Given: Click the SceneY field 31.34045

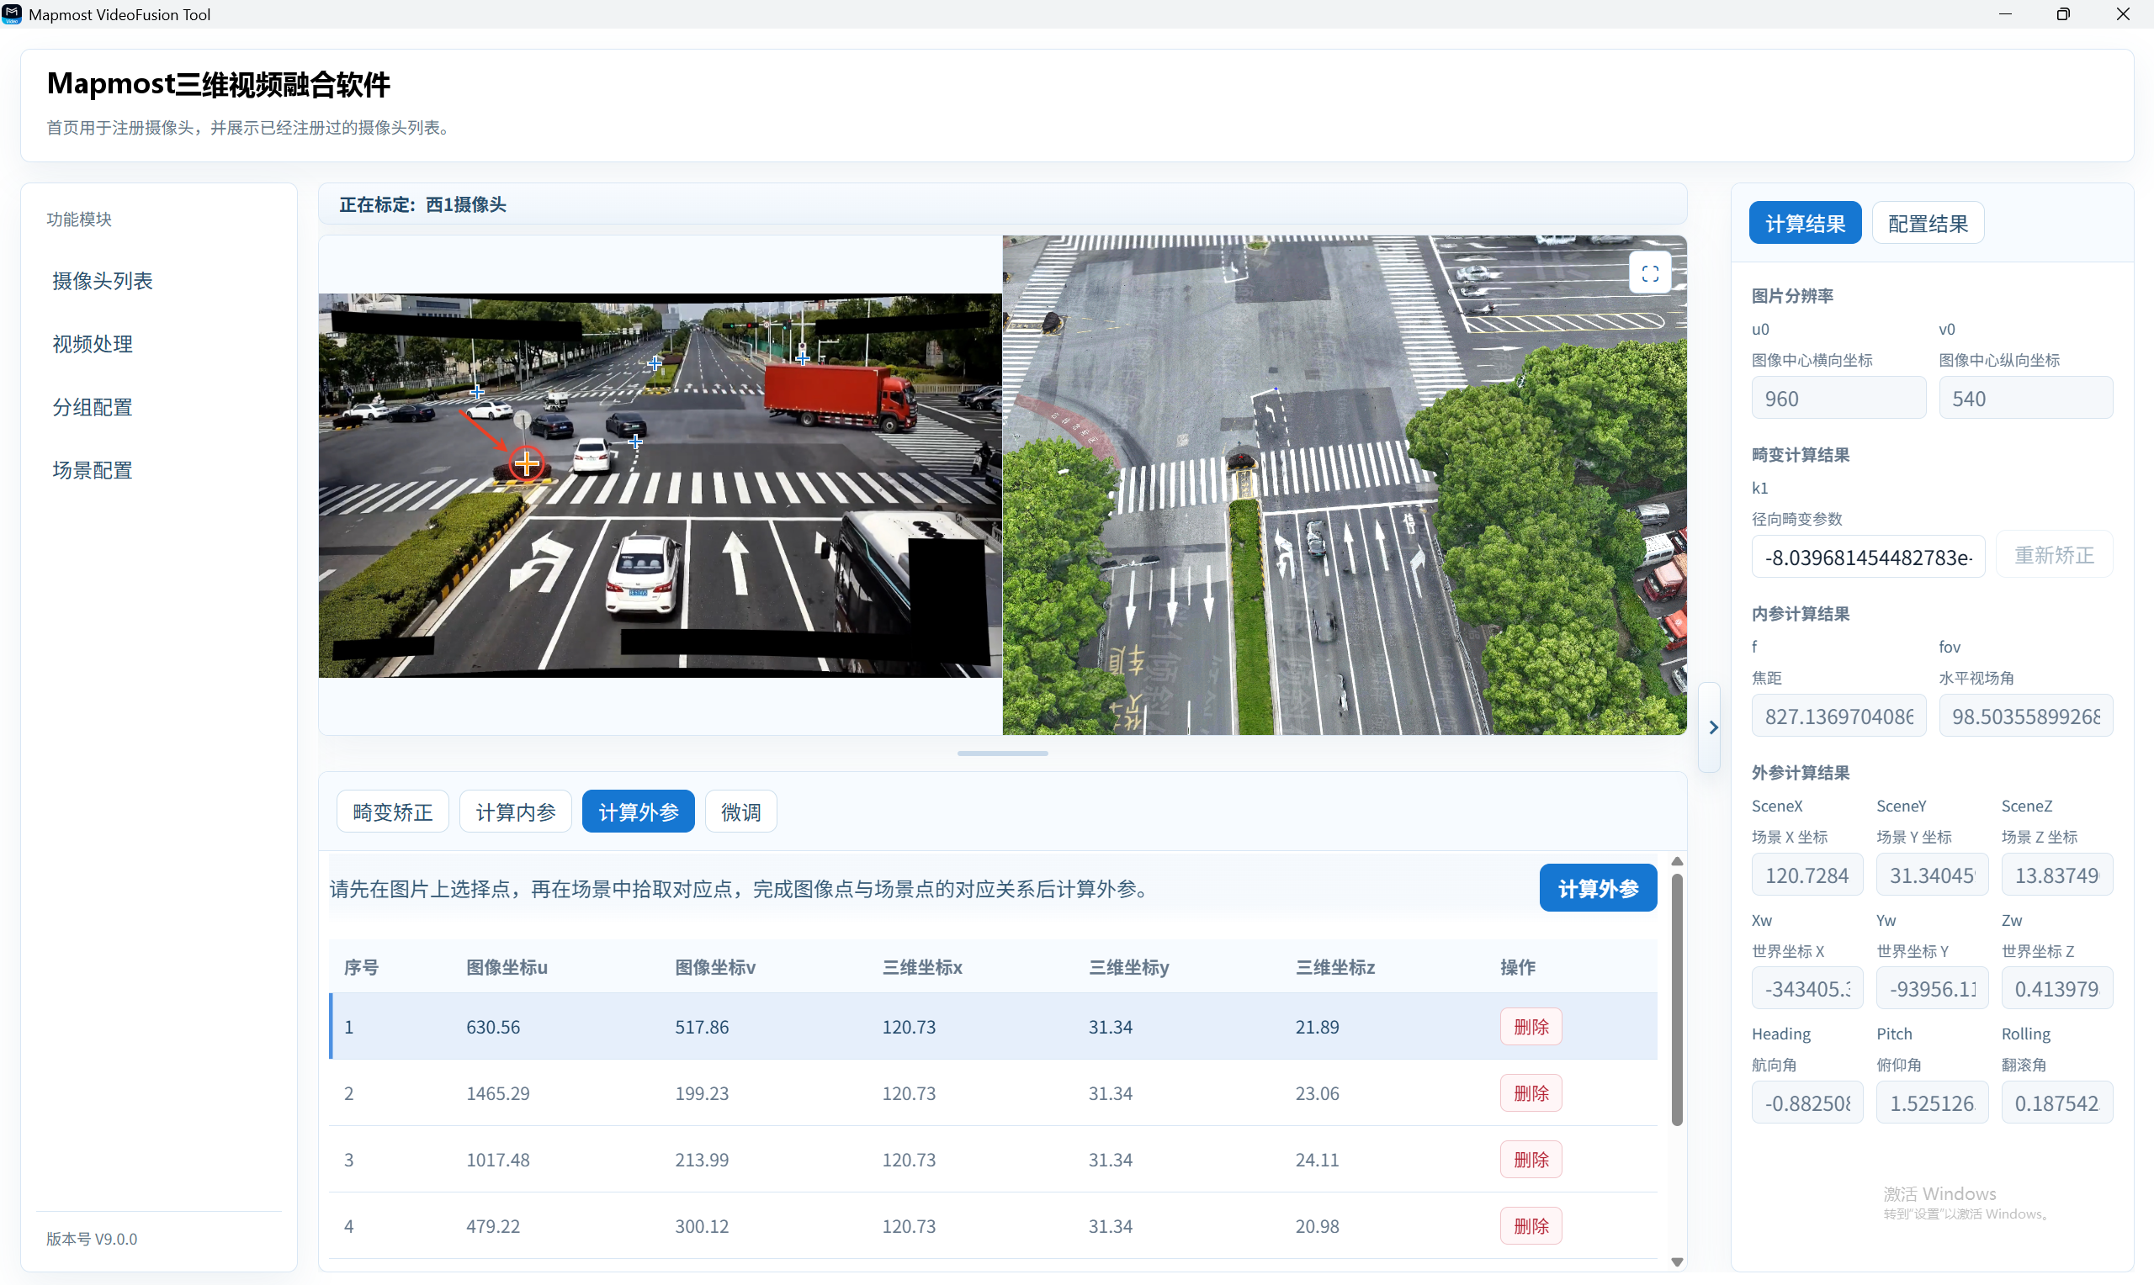Looking at the screenshot, I should [1932, 875].
